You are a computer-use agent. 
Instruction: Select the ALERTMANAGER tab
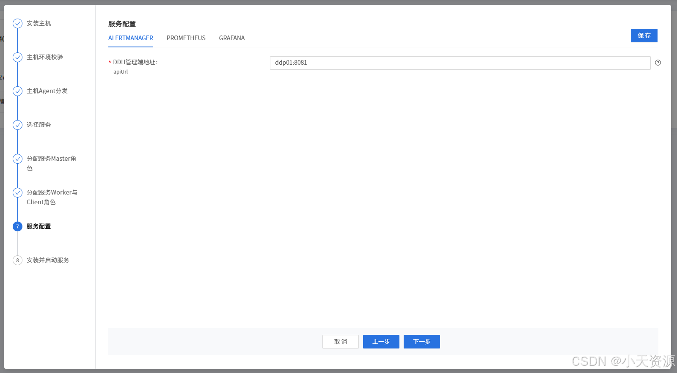click(x=130, y=38)
